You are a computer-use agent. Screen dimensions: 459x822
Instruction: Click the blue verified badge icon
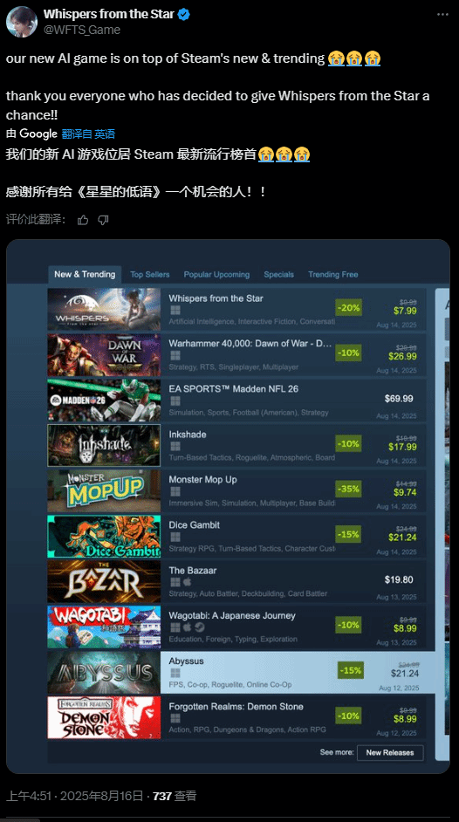183,14
